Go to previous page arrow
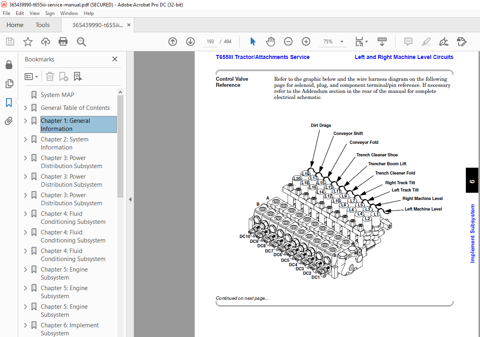This screenshot has width=480, height=337. click(173, 42)
